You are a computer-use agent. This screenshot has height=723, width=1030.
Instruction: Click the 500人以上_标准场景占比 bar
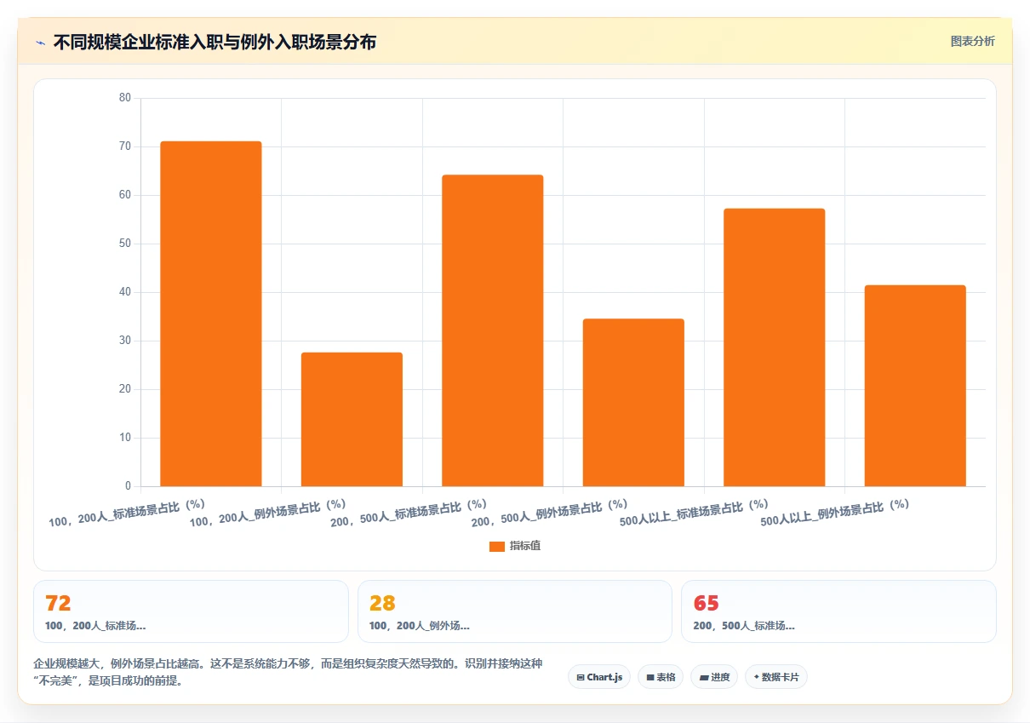click(775, 347)
